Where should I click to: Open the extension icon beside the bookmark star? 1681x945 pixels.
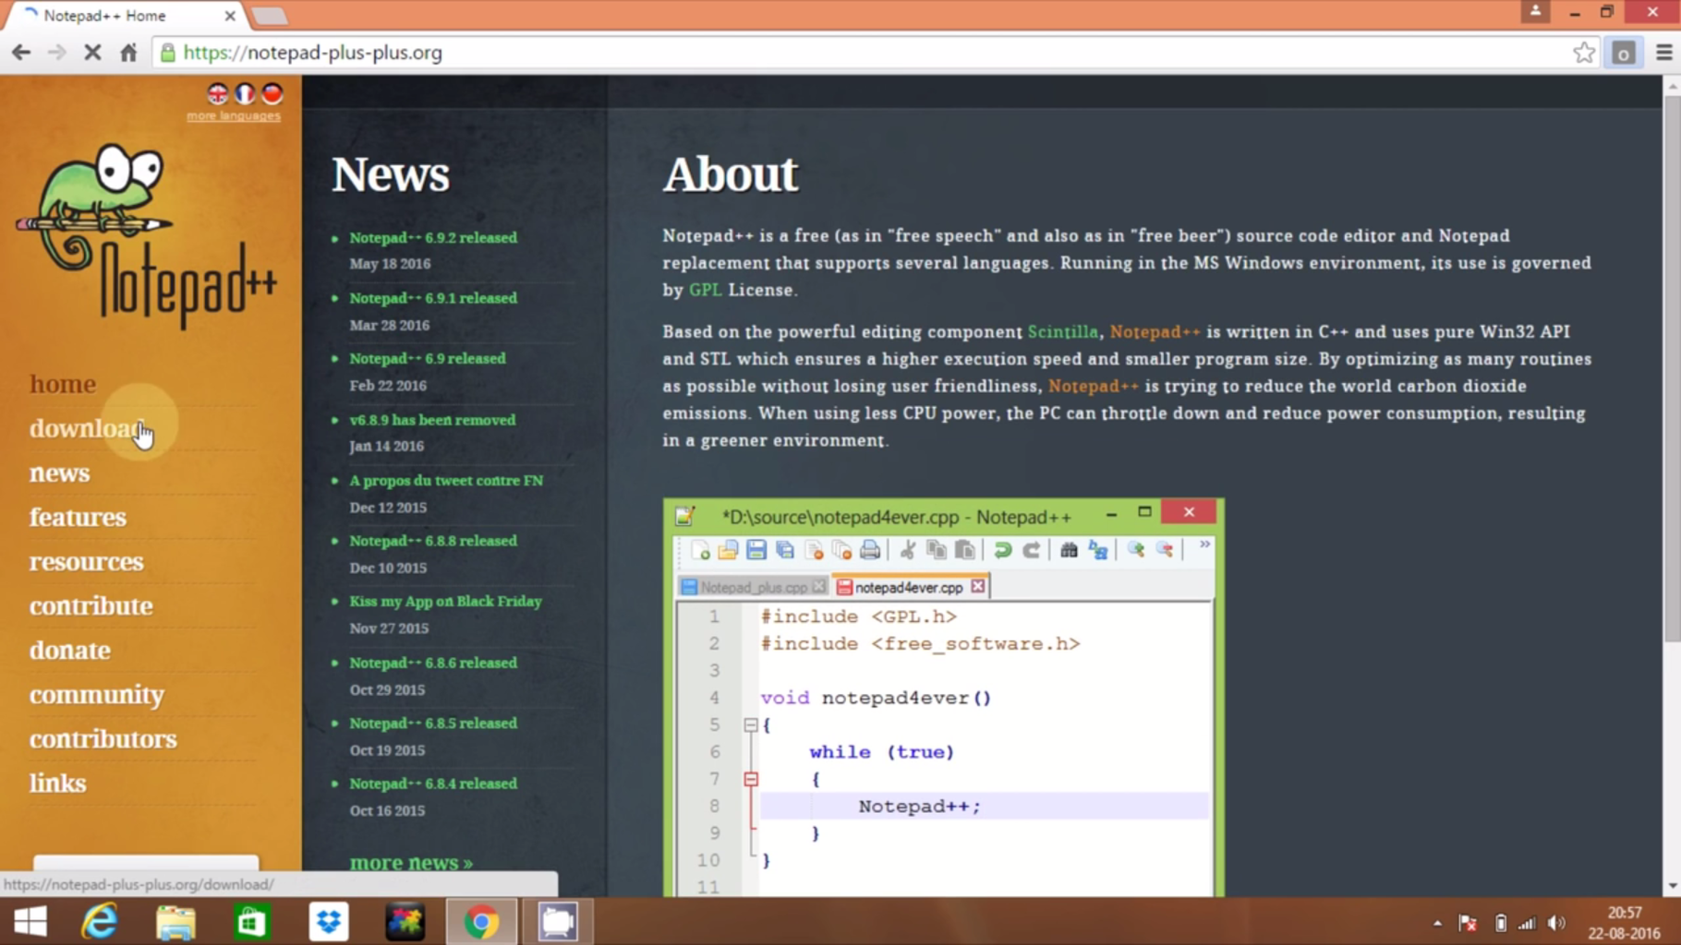1623,53
